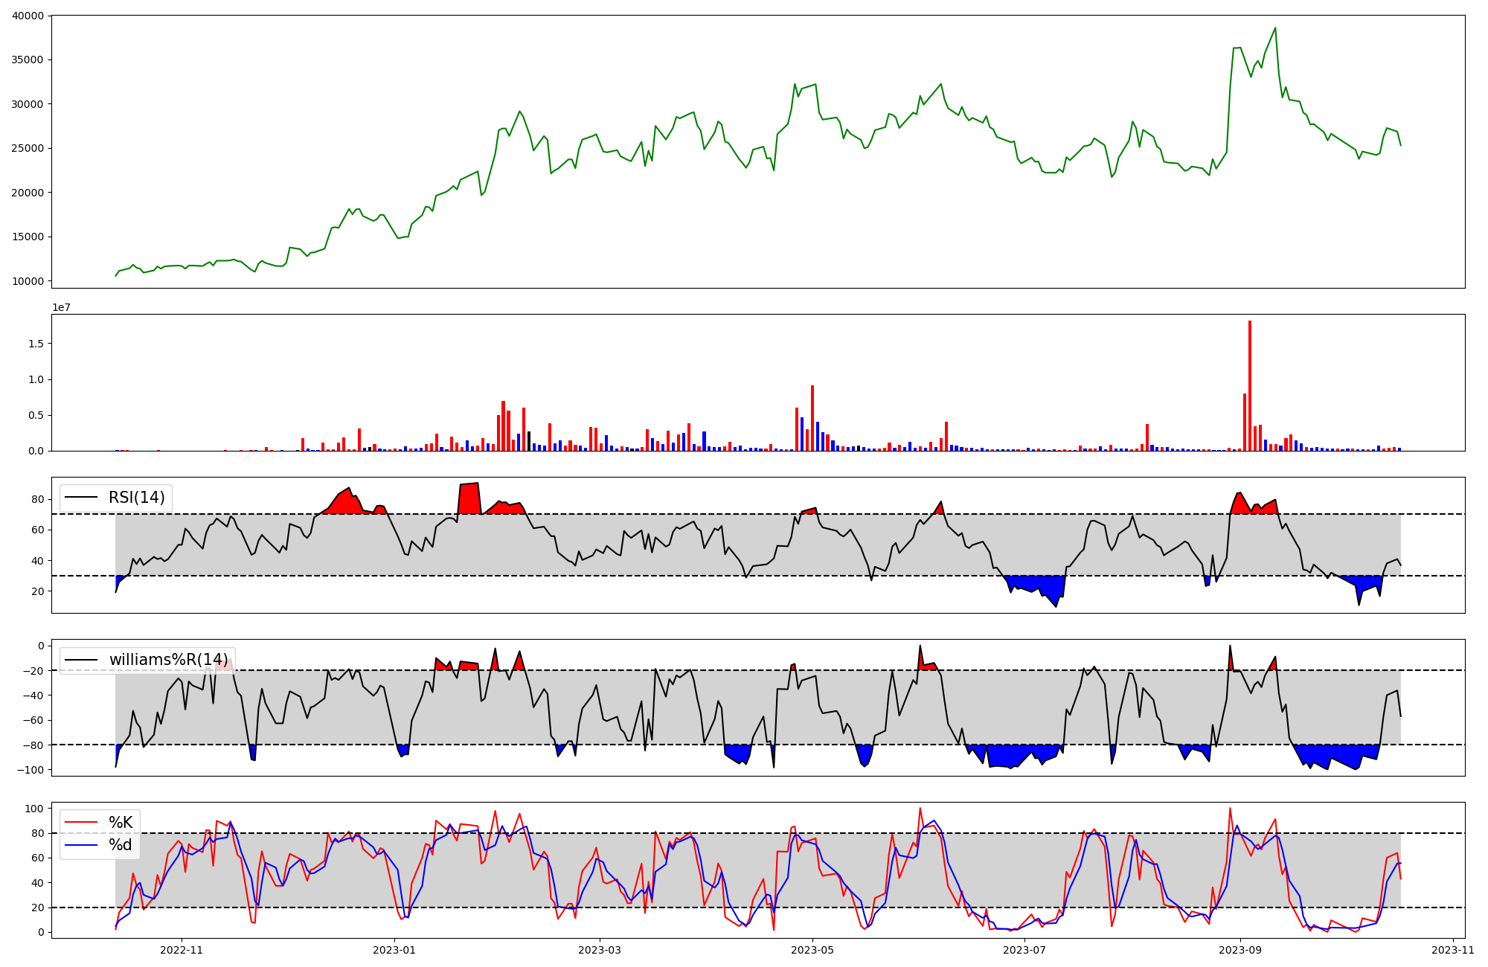Click the blue %d legend line sample
The image size is (1488, 967).
coord(81,845)
